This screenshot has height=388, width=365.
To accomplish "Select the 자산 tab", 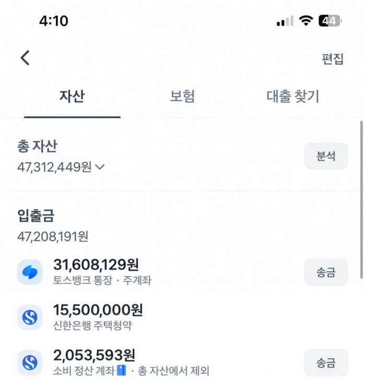I will coord(72,97).
